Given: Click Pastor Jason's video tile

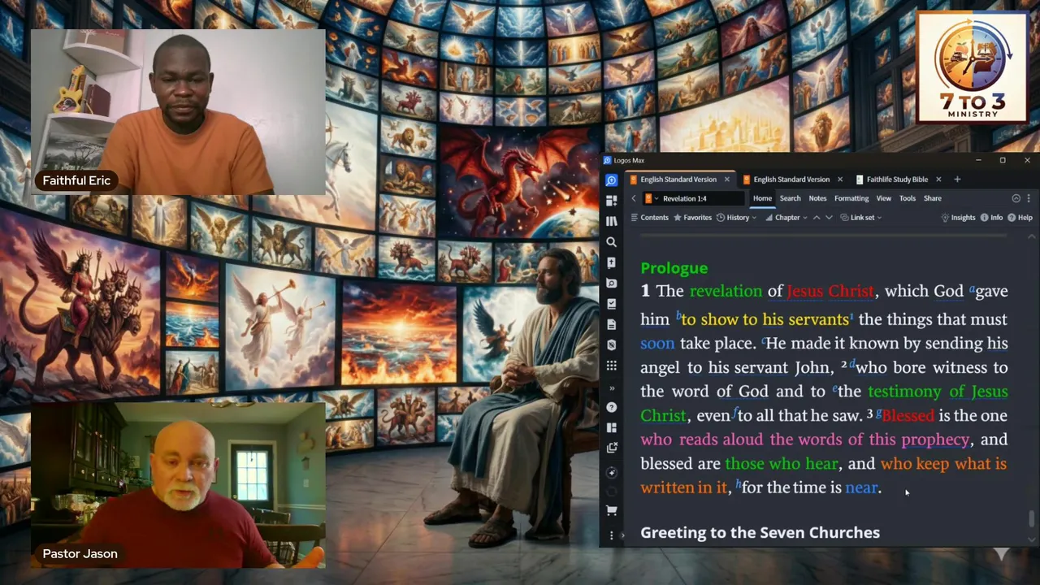Looking at the screenshot, I should tap(178, 486).
